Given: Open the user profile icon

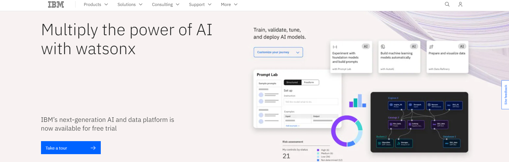Looking at the screenshot, I should pyautogui.click(x=460, y=4).
